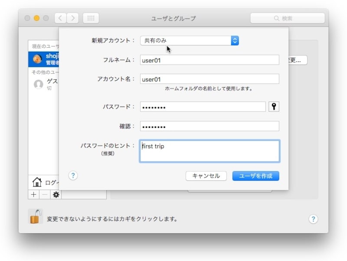Click the 新規アカウント label
This screenshot has width=347, height=261.
[x=113, y=40]
